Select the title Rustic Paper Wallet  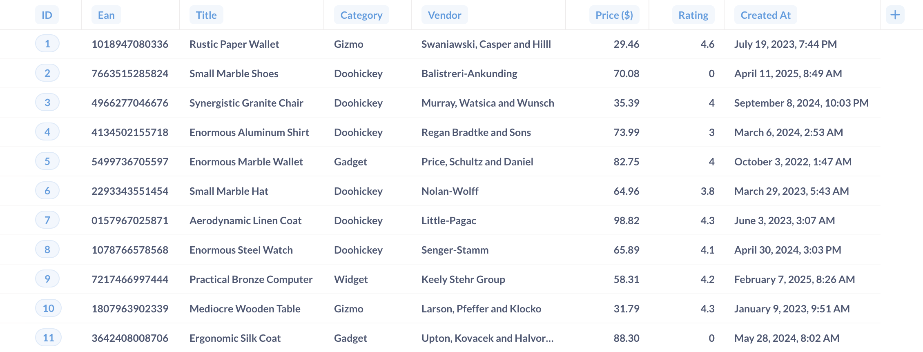(x=234, y=44)
